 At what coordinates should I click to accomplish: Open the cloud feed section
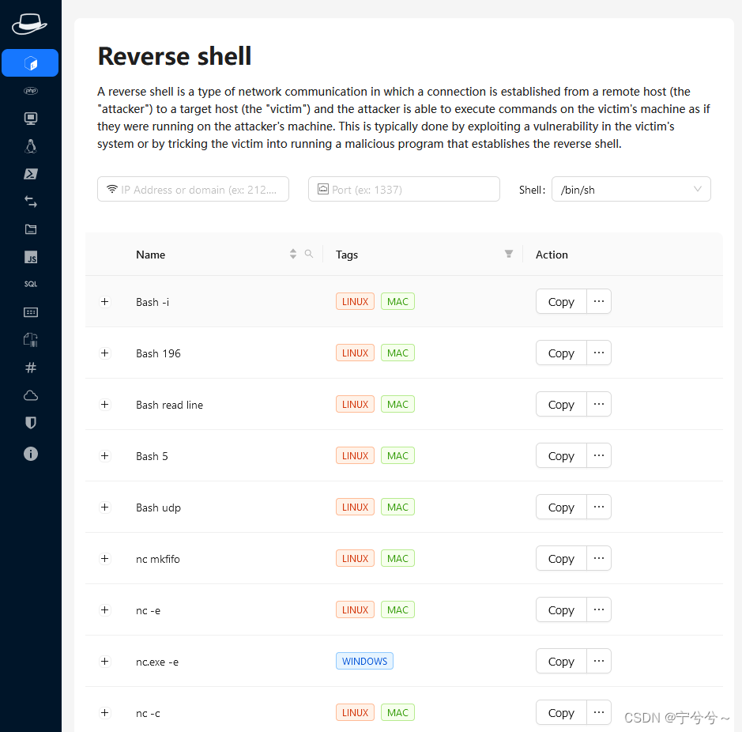point(31,395)
